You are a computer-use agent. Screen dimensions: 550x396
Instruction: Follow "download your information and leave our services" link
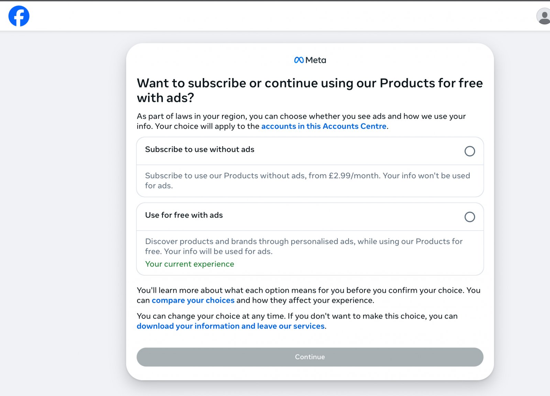coord(230,326)
